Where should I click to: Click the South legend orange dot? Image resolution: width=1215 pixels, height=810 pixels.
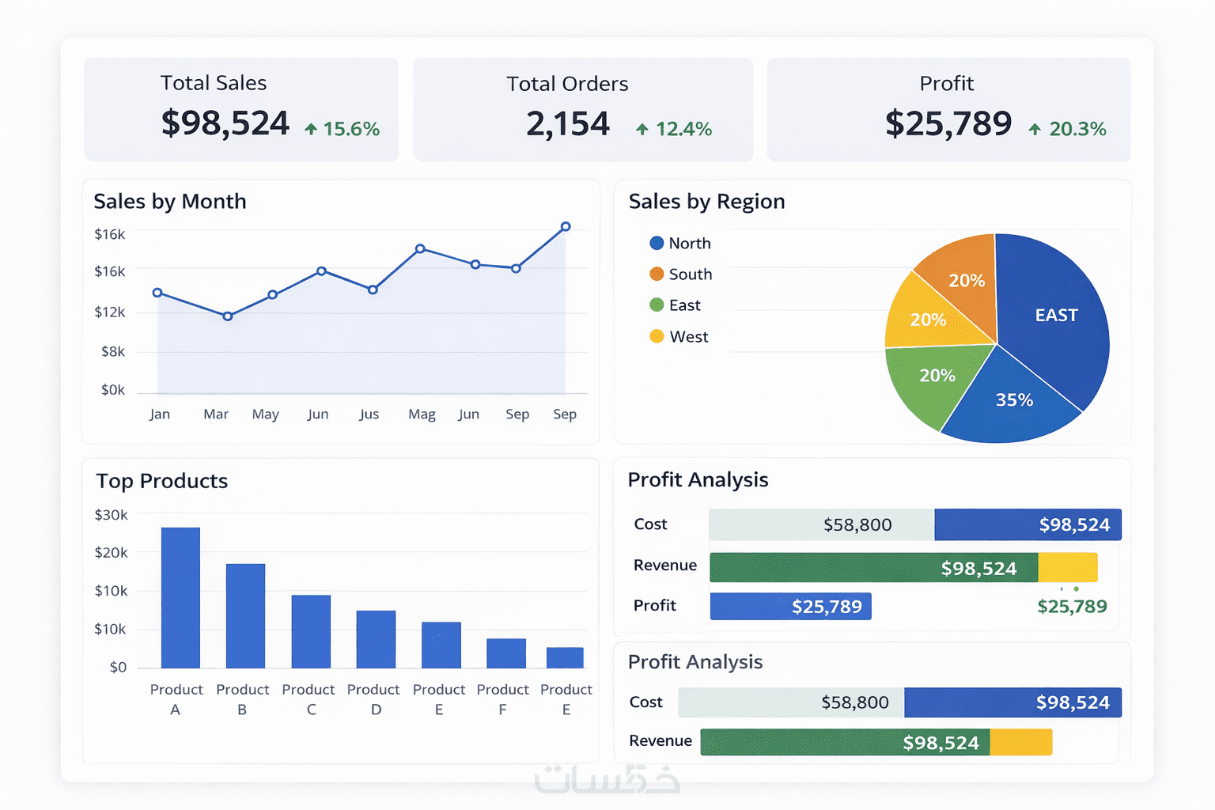[x=657, y=274]
